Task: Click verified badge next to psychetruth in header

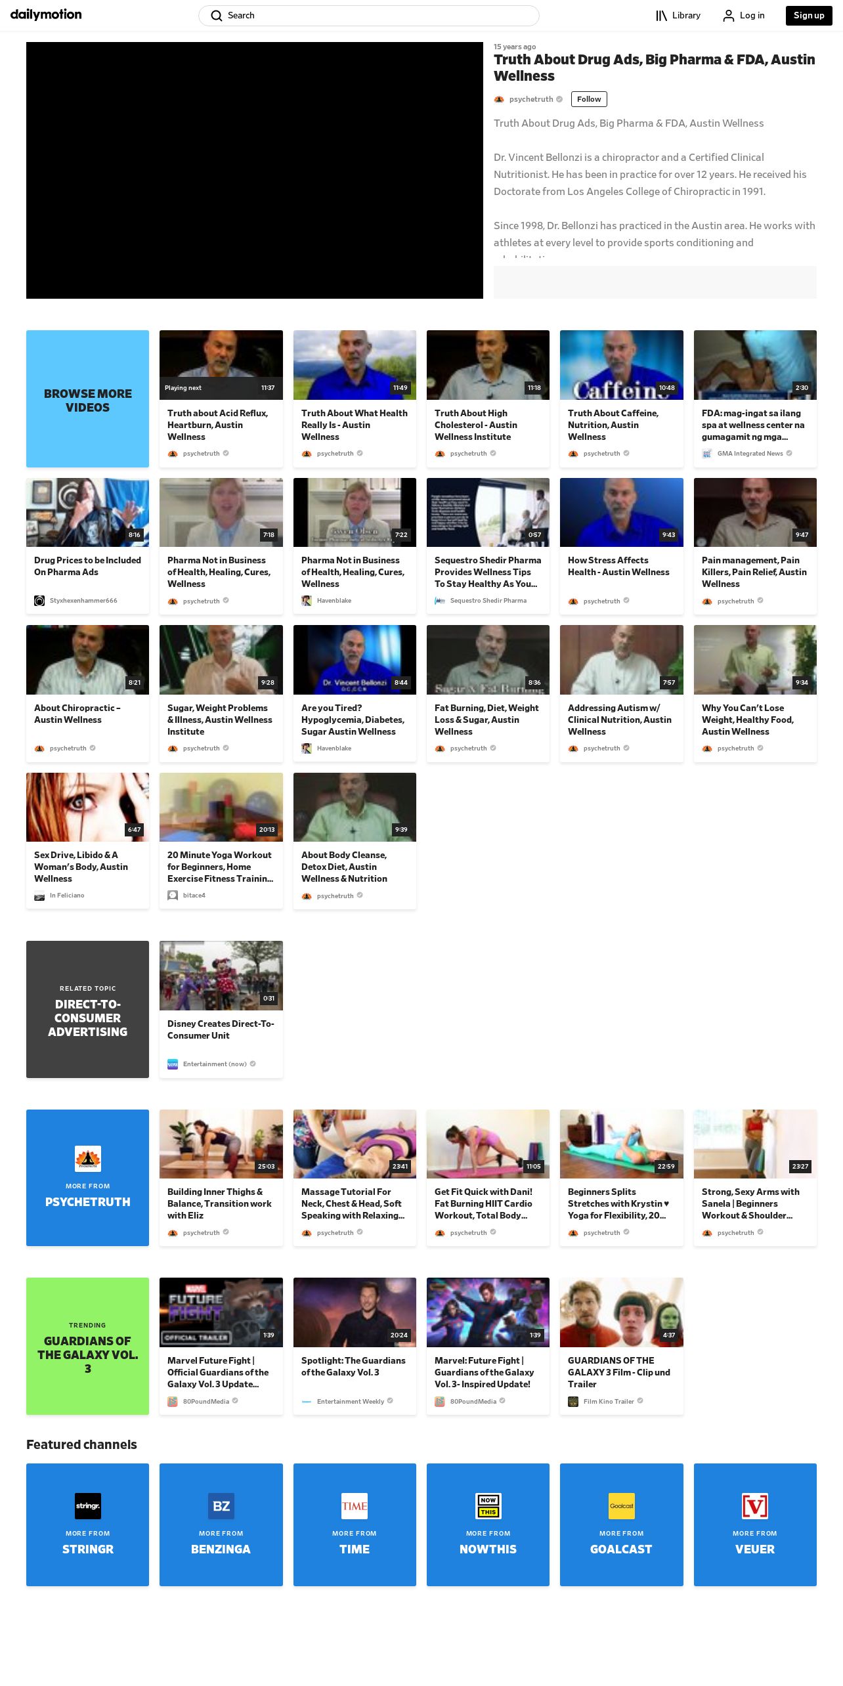Action: click(559, 99)
